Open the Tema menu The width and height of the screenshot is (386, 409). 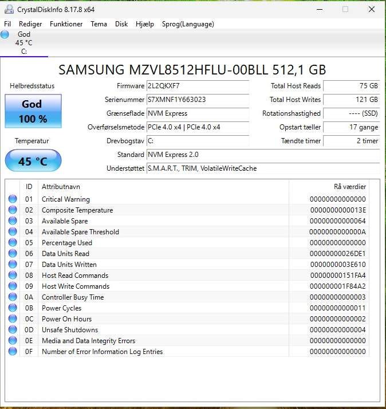coord(99,24)
